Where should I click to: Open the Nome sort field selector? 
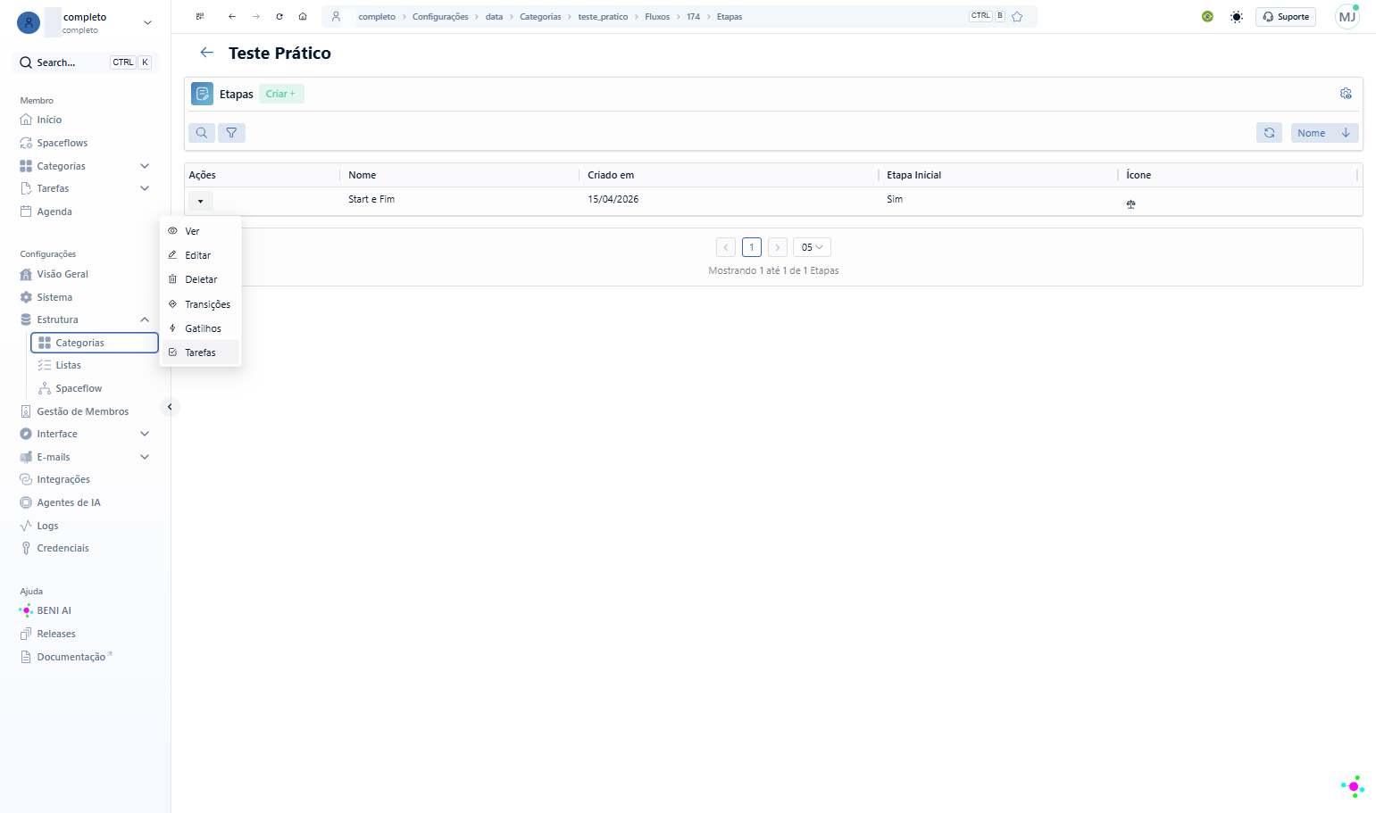pos(1312,133)
